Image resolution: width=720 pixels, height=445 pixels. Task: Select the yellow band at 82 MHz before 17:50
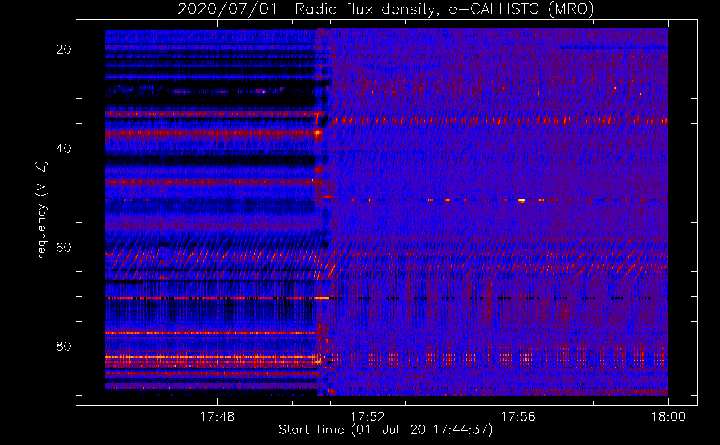(x=209, y=357)
